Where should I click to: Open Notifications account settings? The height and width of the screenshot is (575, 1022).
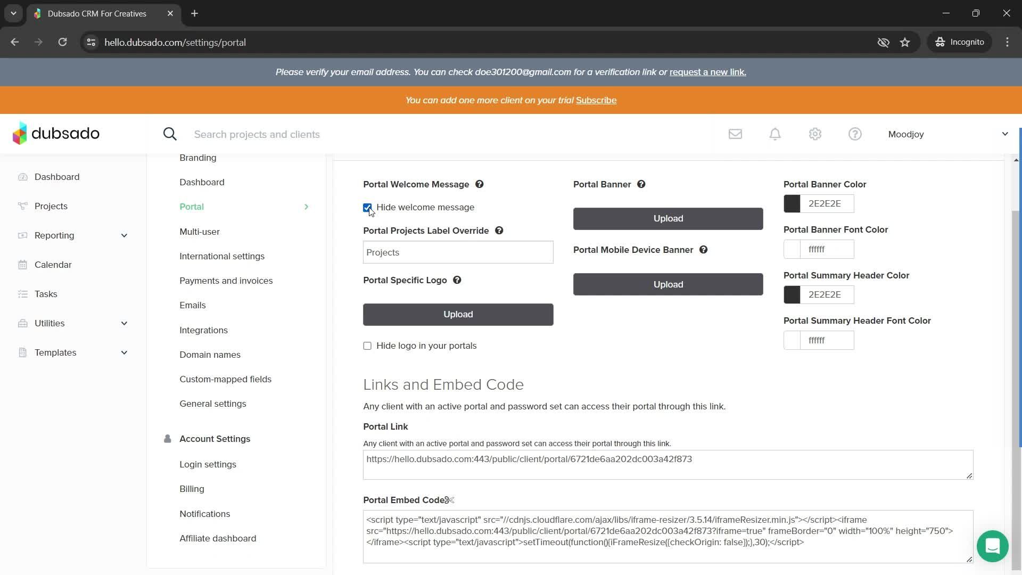(x=205, y=514)
